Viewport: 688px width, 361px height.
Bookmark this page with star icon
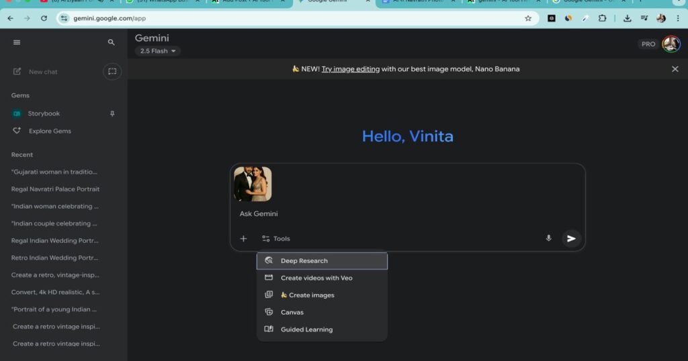(x=528, y=18)
